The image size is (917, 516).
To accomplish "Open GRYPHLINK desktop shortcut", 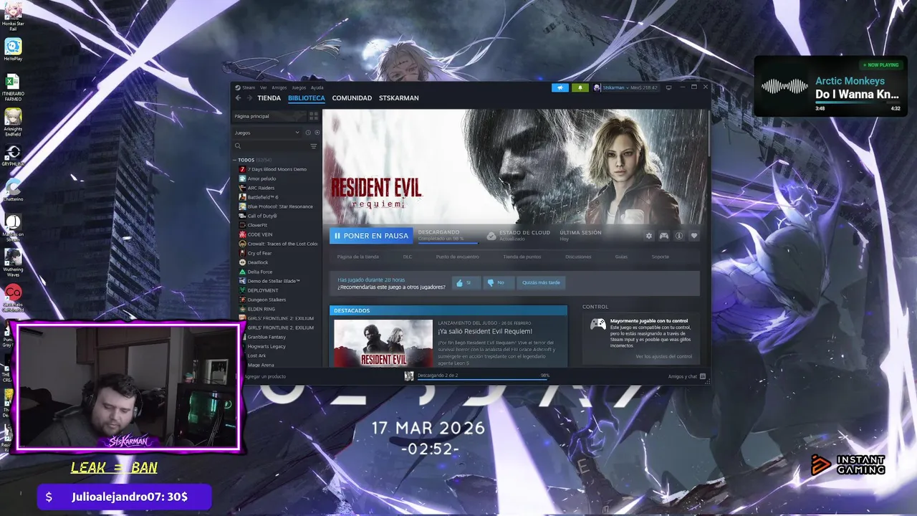I will (13, 156).
